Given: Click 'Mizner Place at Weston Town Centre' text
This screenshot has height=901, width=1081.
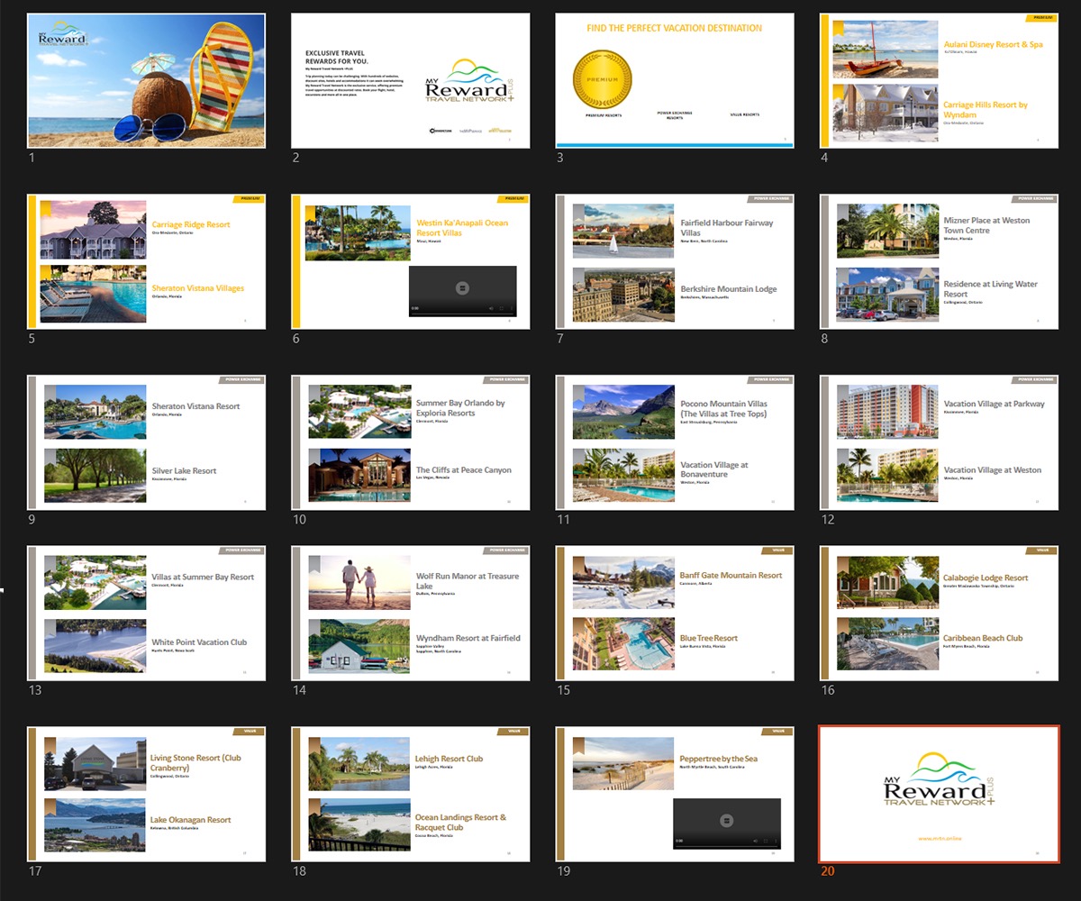Looking at the screenshot, I should click(x=986, y=225).
